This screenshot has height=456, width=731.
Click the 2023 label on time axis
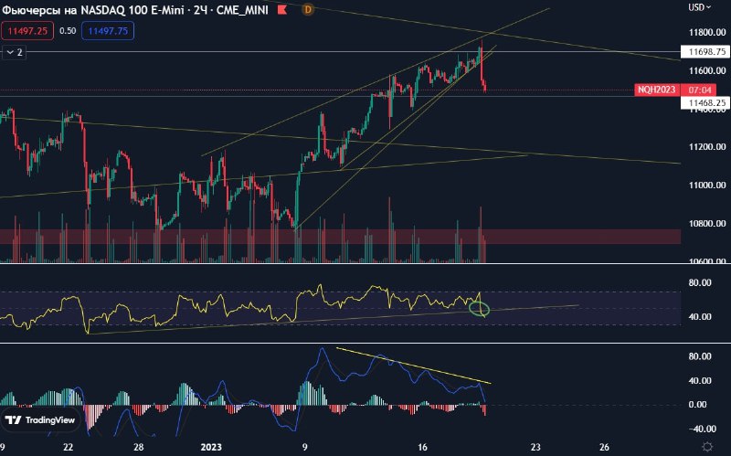(x=211, y=447)
